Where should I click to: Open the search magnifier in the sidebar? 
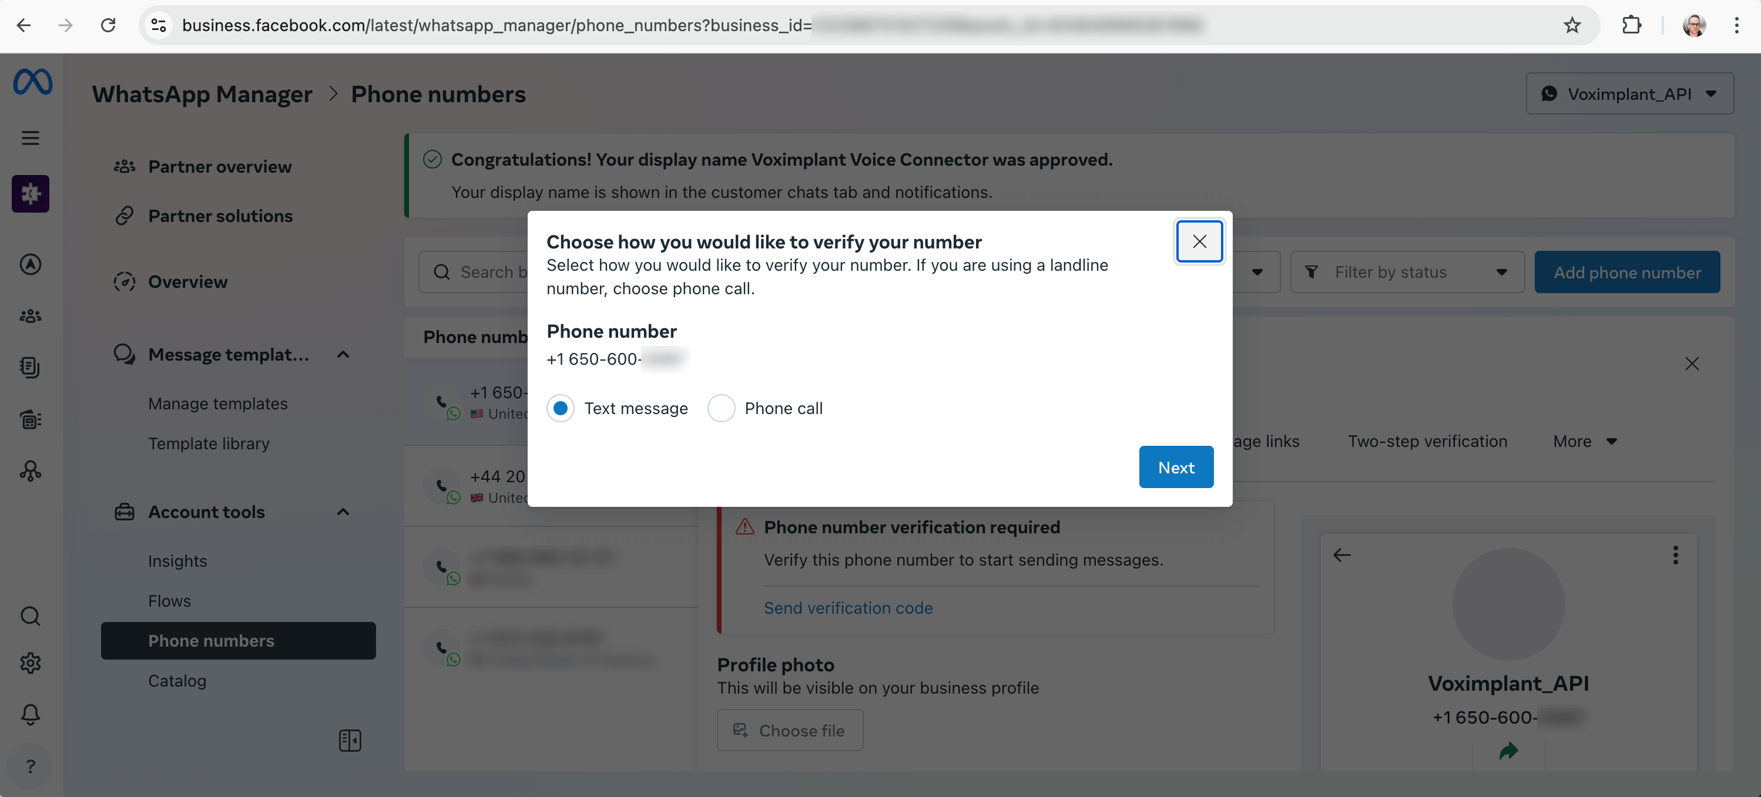point(30,616)
